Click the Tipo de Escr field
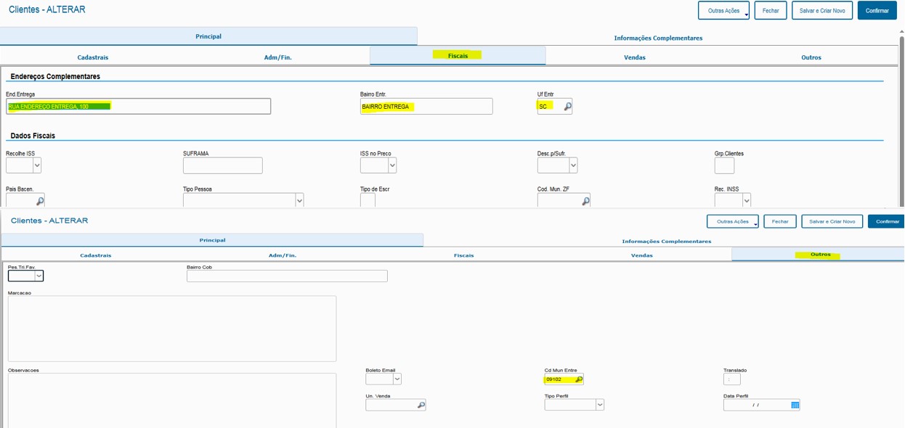 pos(368,200)
